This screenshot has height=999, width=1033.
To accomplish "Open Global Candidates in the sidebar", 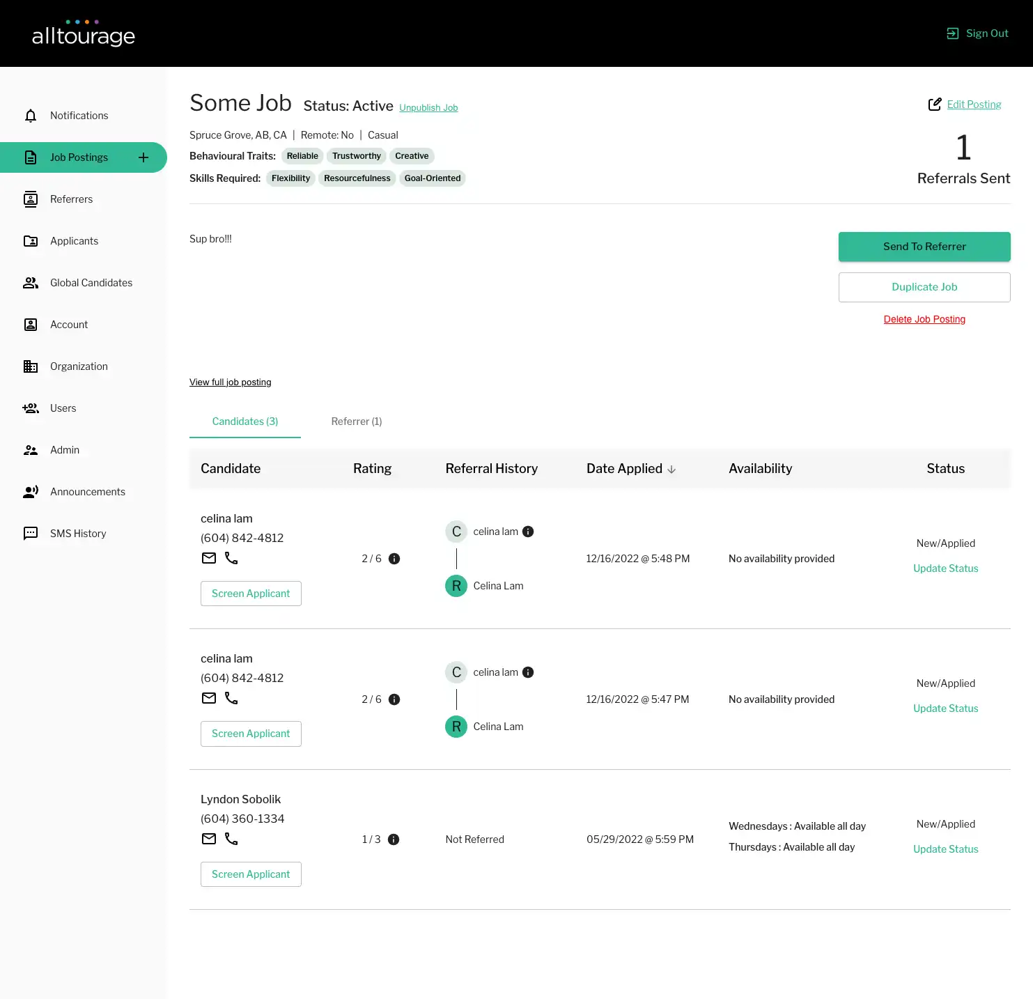I will click(x=91, y=283).
